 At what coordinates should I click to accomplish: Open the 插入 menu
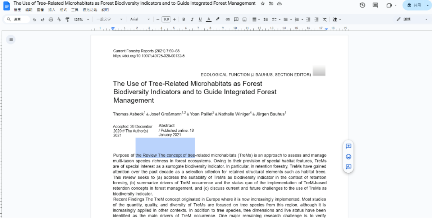click(x=52, y=10)
